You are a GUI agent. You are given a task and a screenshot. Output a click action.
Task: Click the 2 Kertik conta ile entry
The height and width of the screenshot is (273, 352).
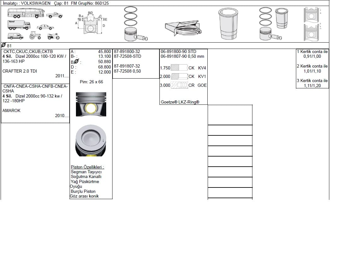[x=312, y=66]
